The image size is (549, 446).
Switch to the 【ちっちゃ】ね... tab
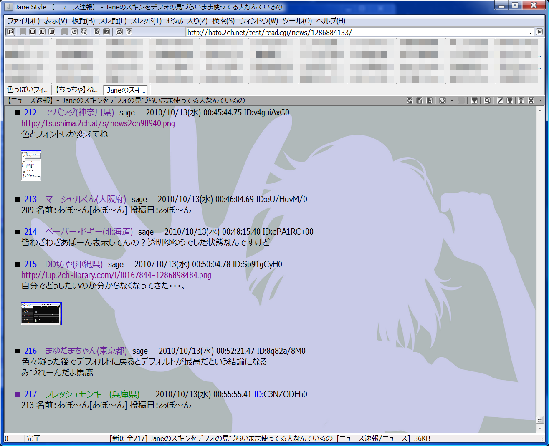tap(77, 90)
